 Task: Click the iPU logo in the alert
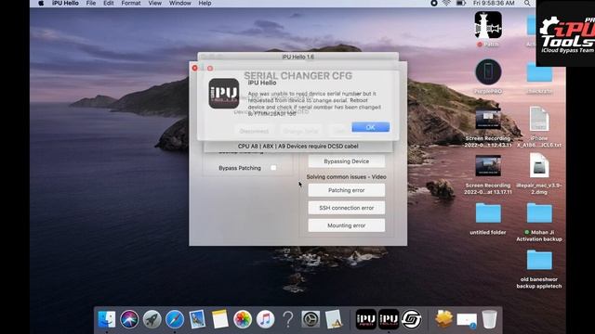click(x=224, y=93)
